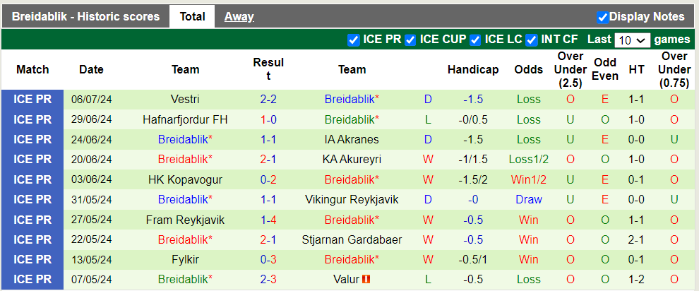Viewport: 699px width, 291px height.
Task: Open the IA Akranes team link
Action: coord(352,139)
